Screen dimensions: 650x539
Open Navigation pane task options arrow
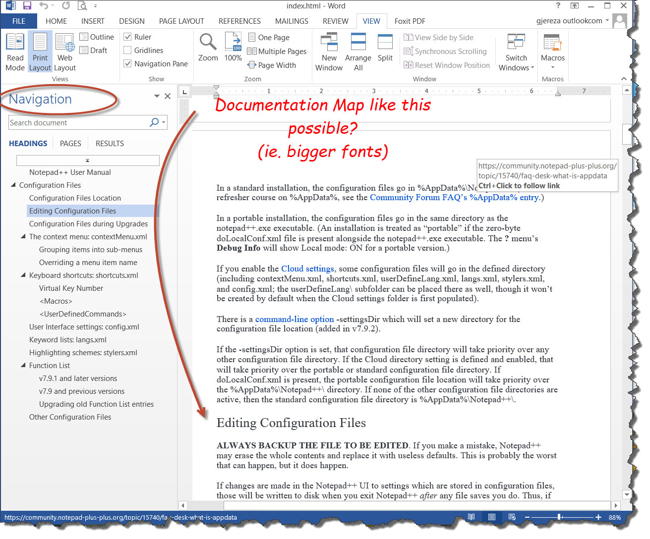tap(157, 96)
